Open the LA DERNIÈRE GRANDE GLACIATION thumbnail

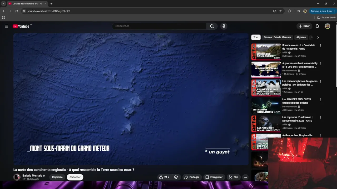coord(266,70)
